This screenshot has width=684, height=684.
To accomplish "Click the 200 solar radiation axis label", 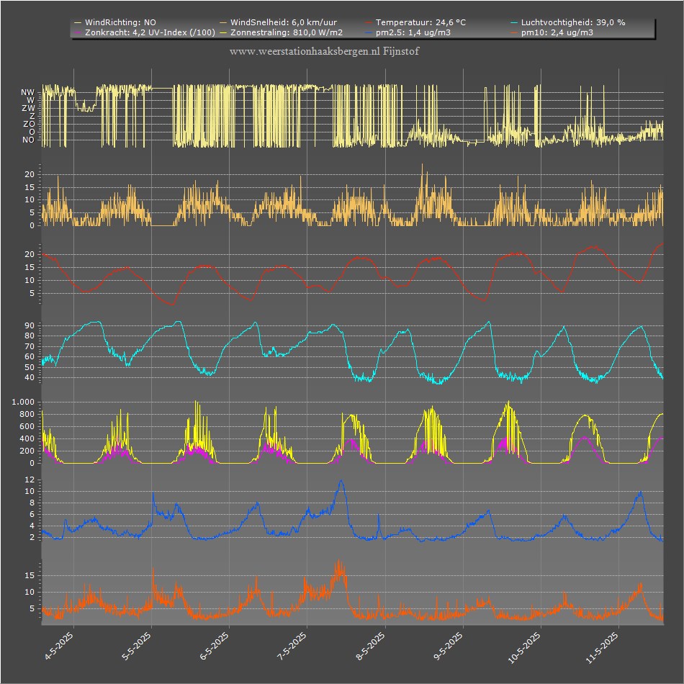I will (x=27, y=451).
